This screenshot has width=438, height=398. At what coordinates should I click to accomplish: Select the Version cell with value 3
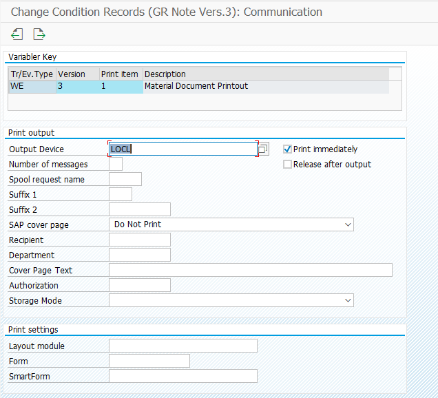(x=78, y=87)
